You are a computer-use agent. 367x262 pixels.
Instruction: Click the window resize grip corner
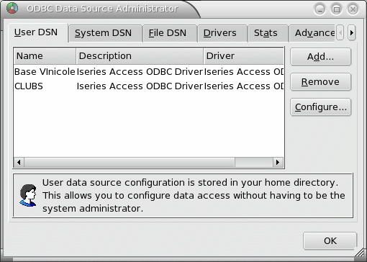pos(359,253)
